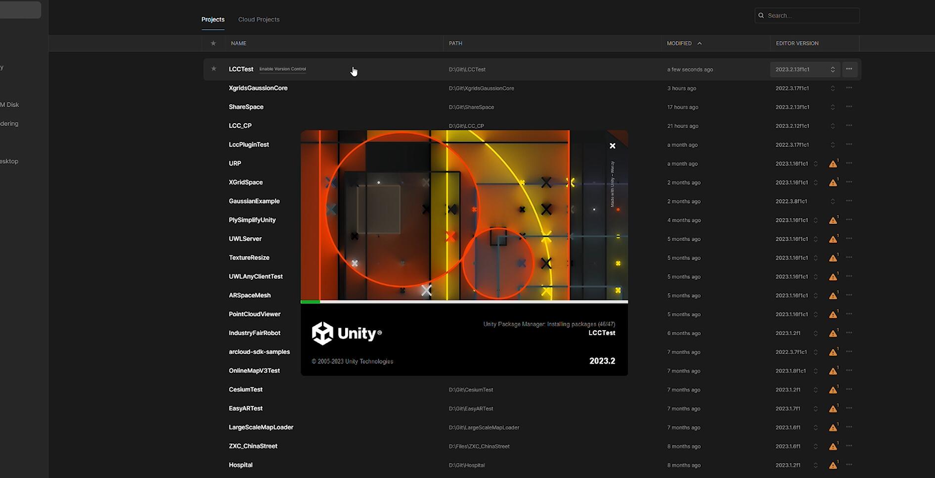Open more options for XGridSpace
The image size is (935, 478).
(849, 182)
